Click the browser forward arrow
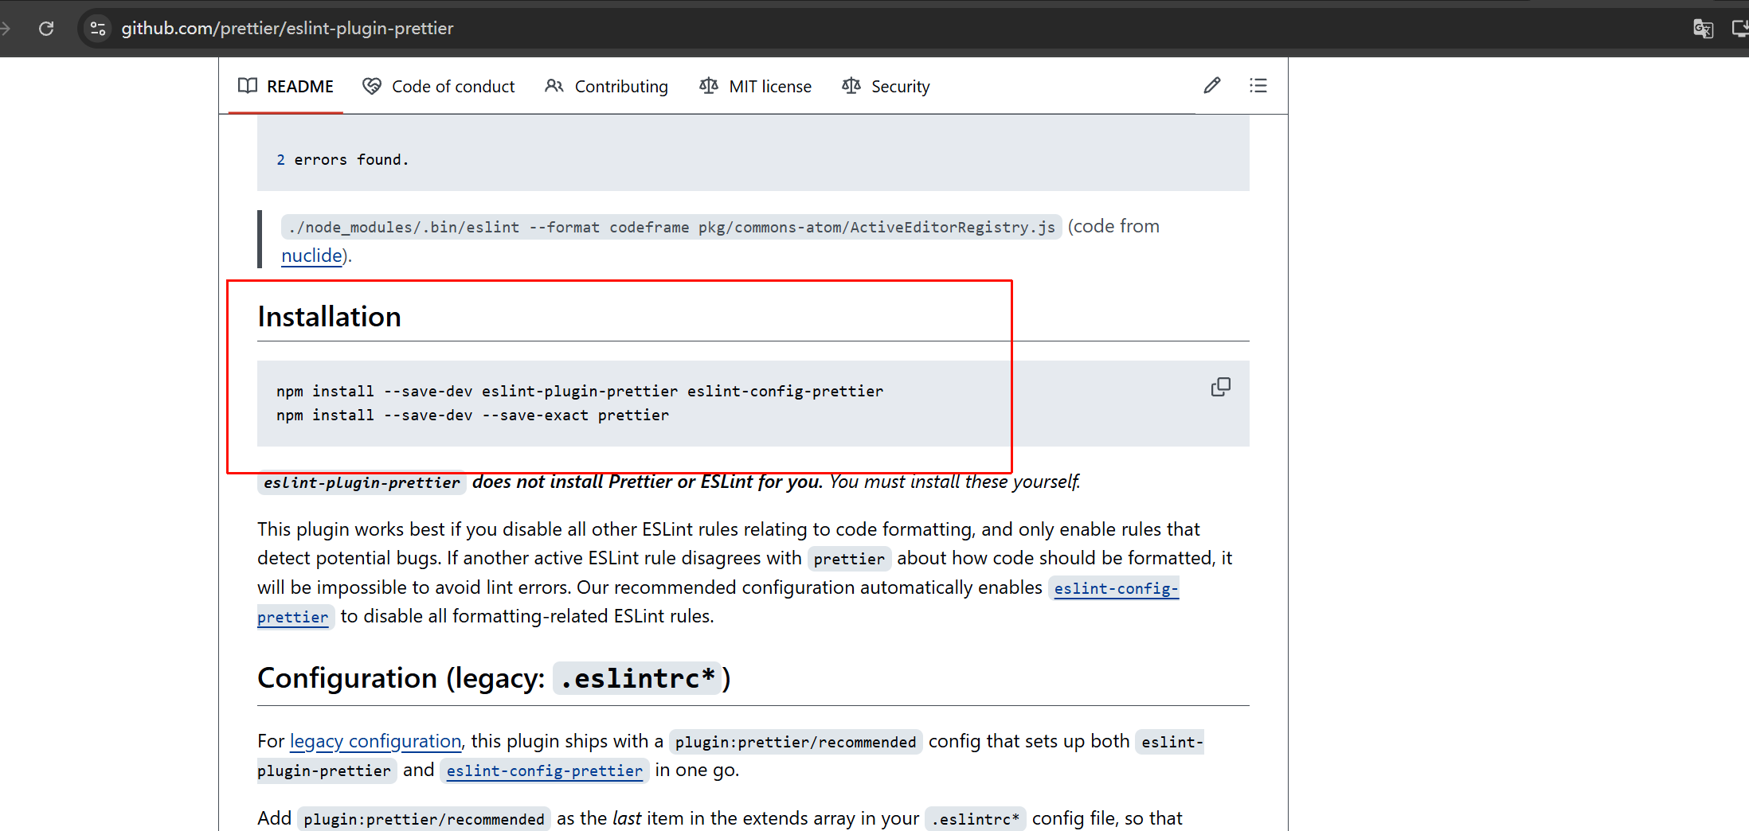 [x=5, y=29]
